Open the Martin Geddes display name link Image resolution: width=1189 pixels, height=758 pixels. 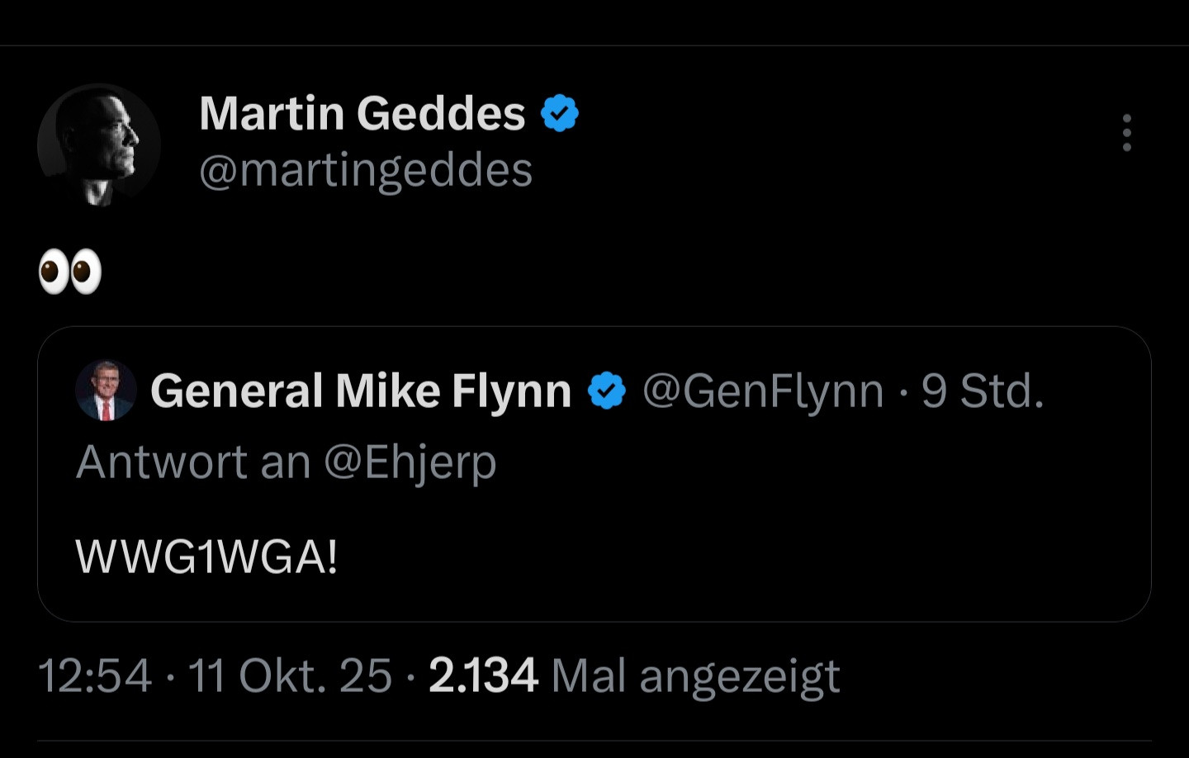(x=362, y=113)
